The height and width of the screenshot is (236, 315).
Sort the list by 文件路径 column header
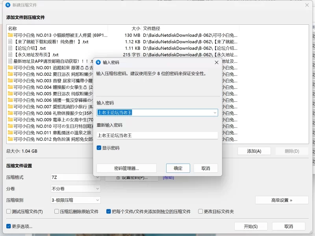(190, 28)
